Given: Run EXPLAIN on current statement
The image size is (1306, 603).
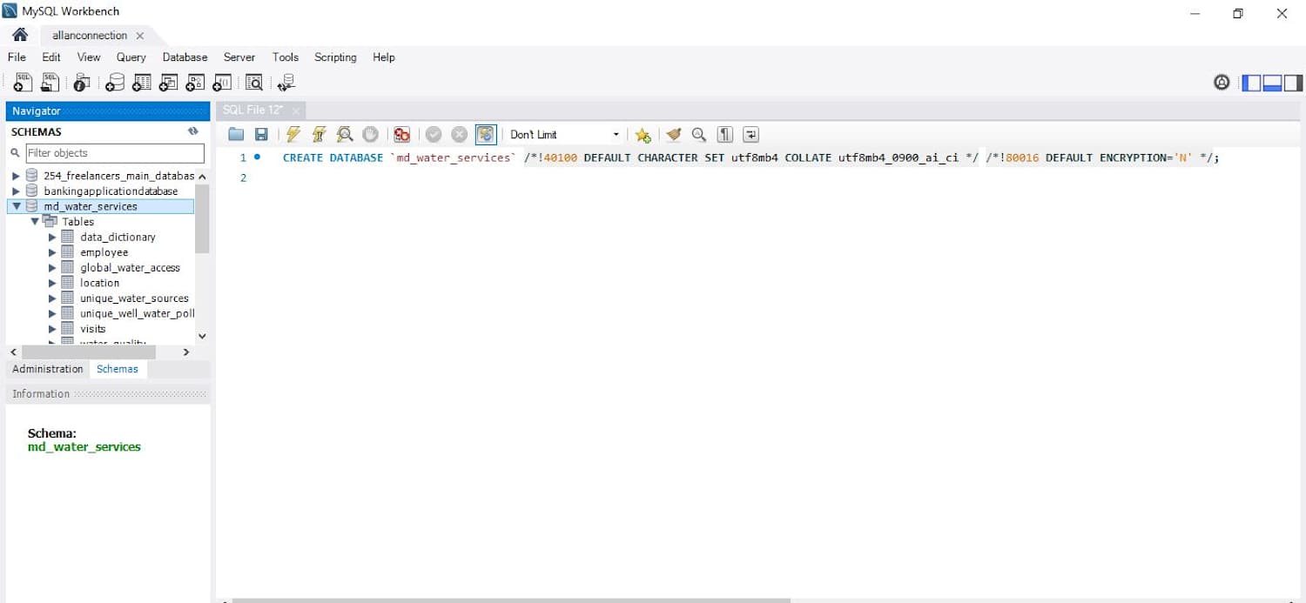Looking at the screenshot, I should click(345, 134).
